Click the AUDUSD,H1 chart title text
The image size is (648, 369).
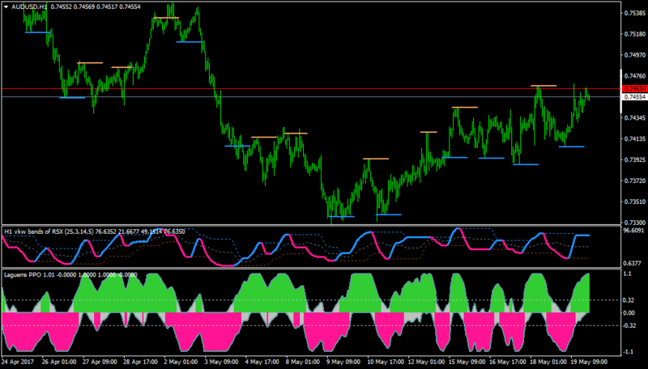pos(29,7)
